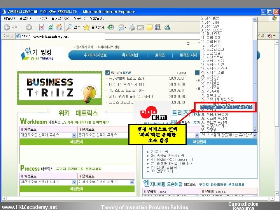This screenshot has width=280, height=210.
Task: Click 트리즈 in the blue nav bar
Action: pyautogui.click(x=160, y=55)
